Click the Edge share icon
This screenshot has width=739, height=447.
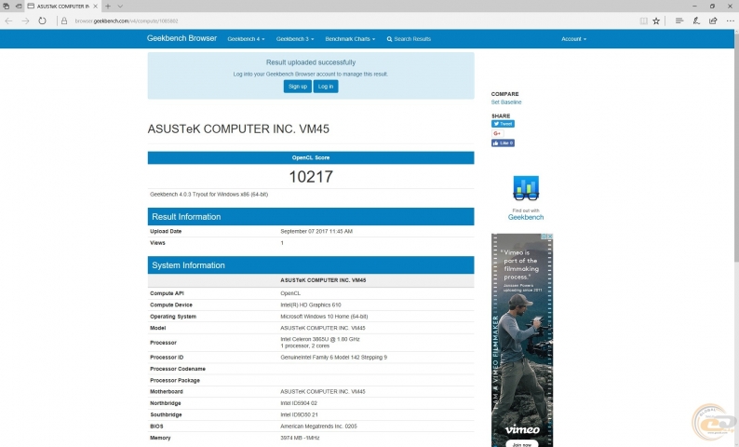[x=713, y=20]
